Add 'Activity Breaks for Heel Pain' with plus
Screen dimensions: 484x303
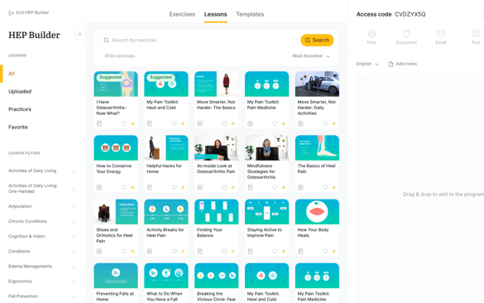tap(183, 252)
